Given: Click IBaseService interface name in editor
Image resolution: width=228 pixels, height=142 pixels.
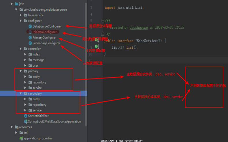Looking at the screenshot, I should (146, 41).
